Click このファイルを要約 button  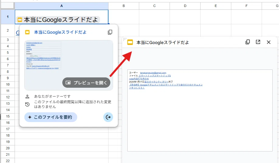click(51, 117)
